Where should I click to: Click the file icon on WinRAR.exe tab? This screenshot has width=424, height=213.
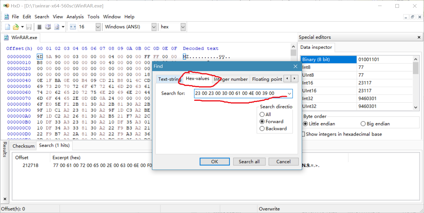coord(7,37)
